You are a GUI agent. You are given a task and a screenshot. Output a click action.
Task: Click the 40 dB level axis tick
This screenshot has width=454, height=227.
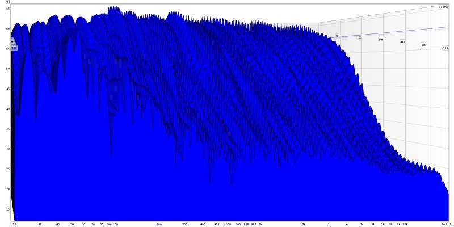click(x=8, y=108)
